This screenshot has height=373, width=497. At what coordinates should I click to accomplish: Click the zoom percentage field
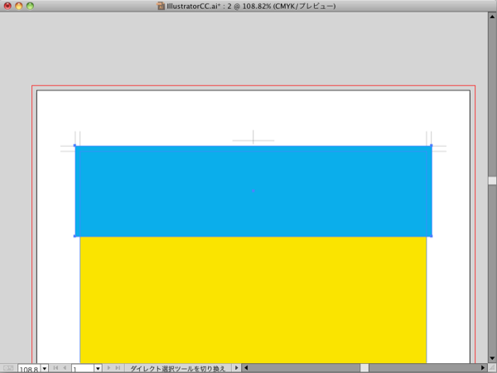click(28, 368)
